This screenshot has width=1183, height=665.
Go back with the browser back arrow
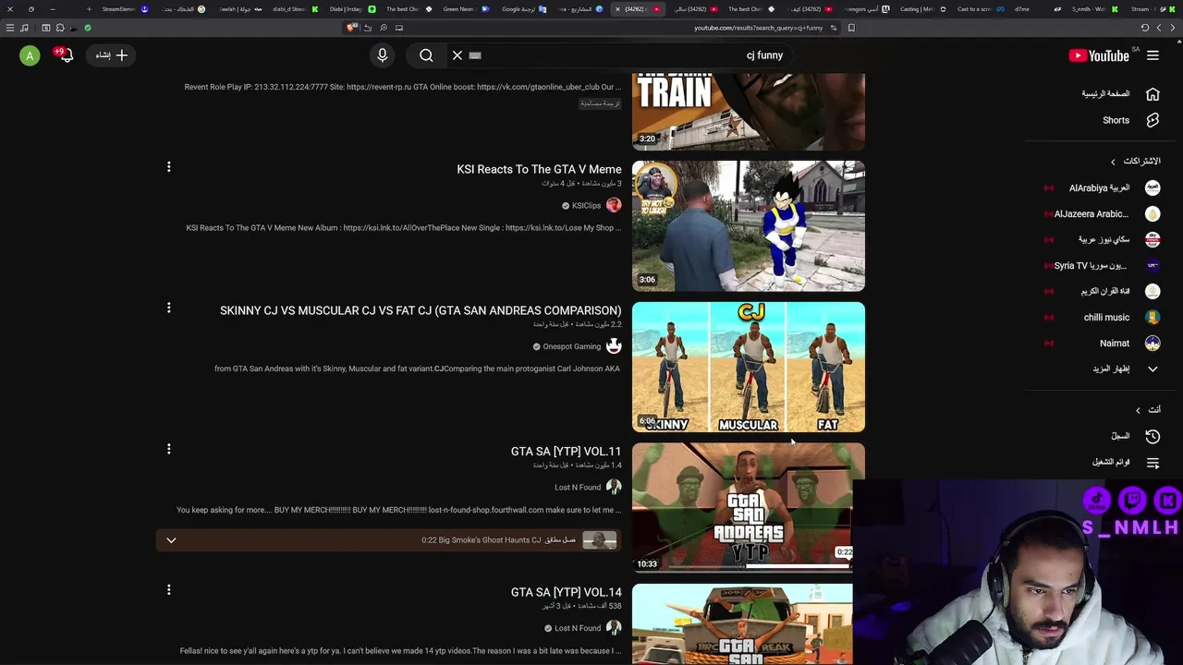click(1172, 28)
